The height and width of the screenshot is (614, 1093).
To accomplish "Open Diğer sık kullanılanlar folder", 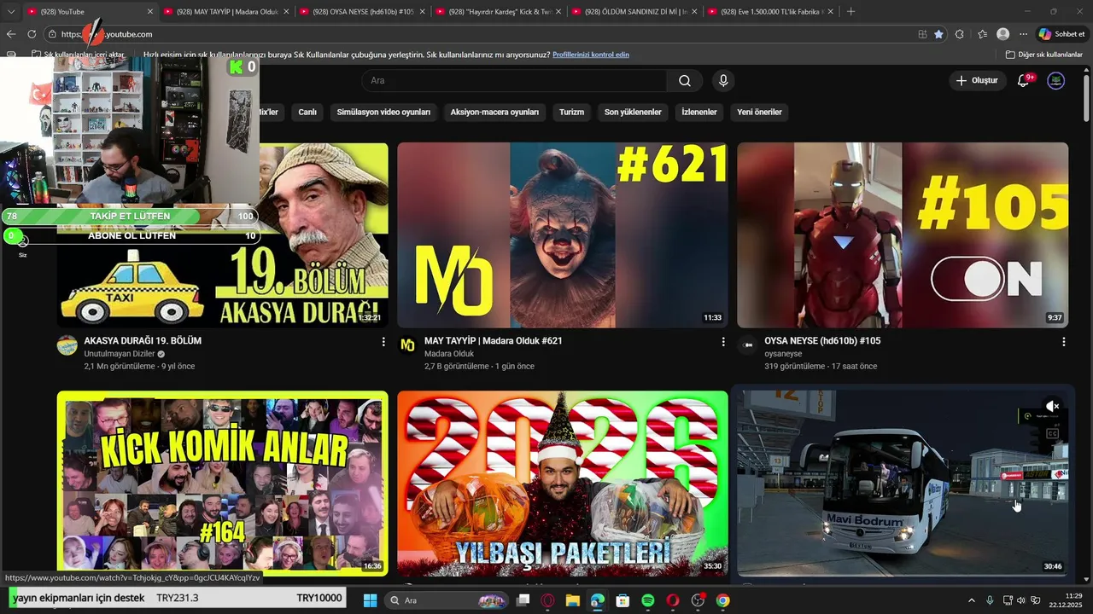I will (1044, 55).
